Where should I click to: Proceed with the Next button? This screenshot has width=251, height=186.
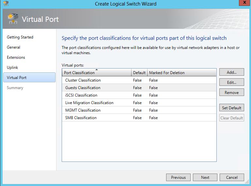click(x=205, y=178)
